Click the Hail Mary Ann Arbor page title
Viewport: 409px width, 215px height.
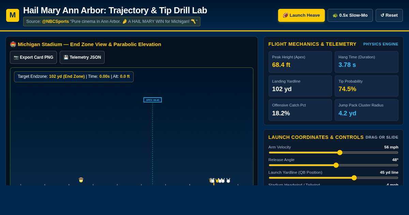point(115,10)
